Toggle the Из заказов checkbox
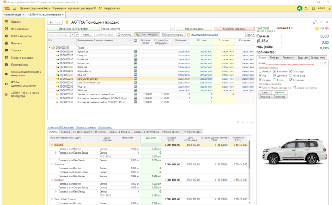 [x=290, y=76]
